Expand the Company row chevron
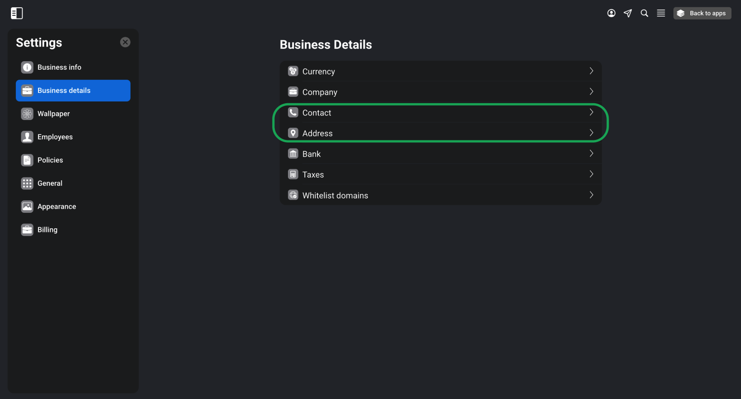741x399 pixels. pos(591,91)
